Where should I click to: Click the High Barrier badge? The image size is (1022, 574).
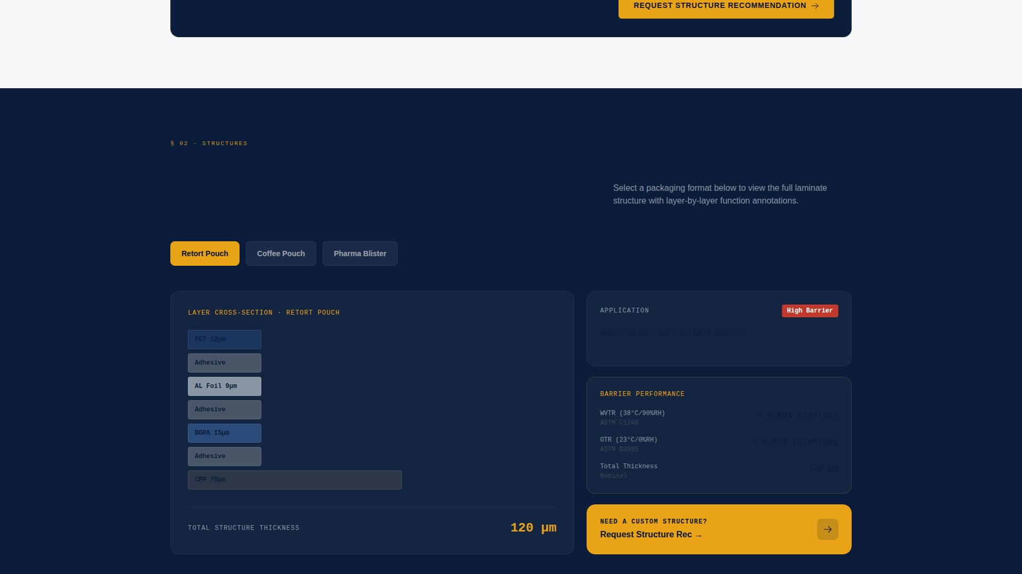(810, 310)
